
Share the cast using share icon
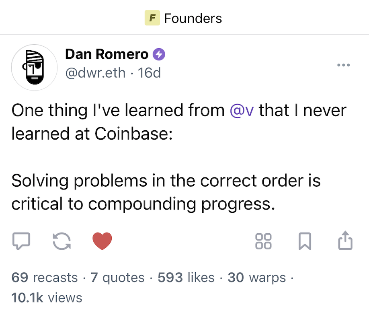(x=345, y=240)
